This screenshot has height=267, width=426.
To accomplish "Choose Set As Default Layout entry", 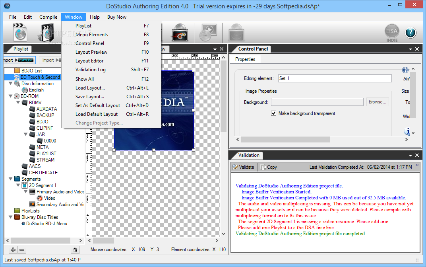I will (x=111, y=105).
